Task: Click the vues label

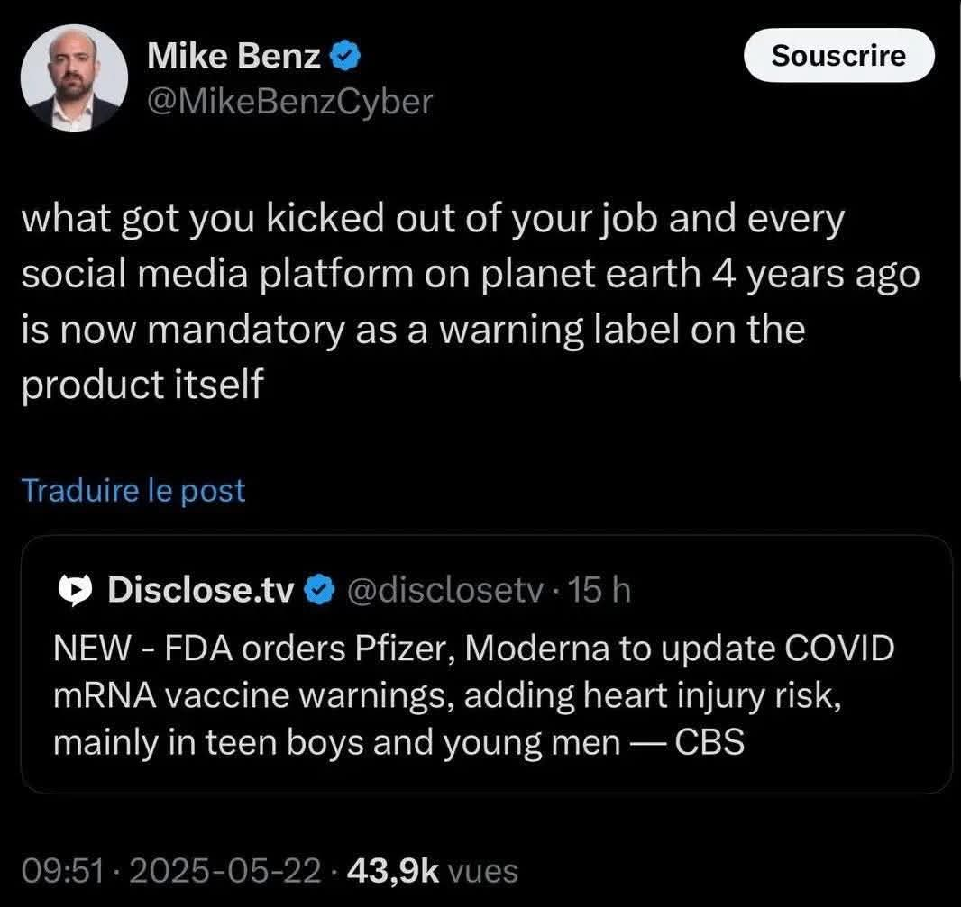Action: pos(482,871)
